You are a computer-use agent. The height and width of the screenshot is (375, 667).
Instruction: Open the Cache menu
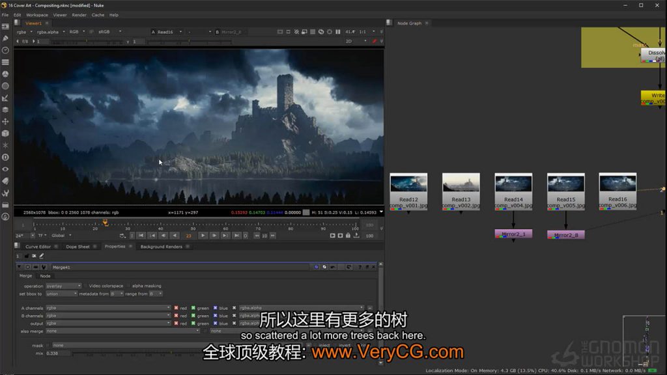tap(98, 15)
